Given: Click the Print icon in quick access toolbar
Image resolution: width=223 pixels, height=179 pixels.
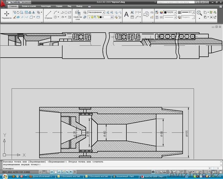Looking at the screenshot, I should click(x=21, y=2).
